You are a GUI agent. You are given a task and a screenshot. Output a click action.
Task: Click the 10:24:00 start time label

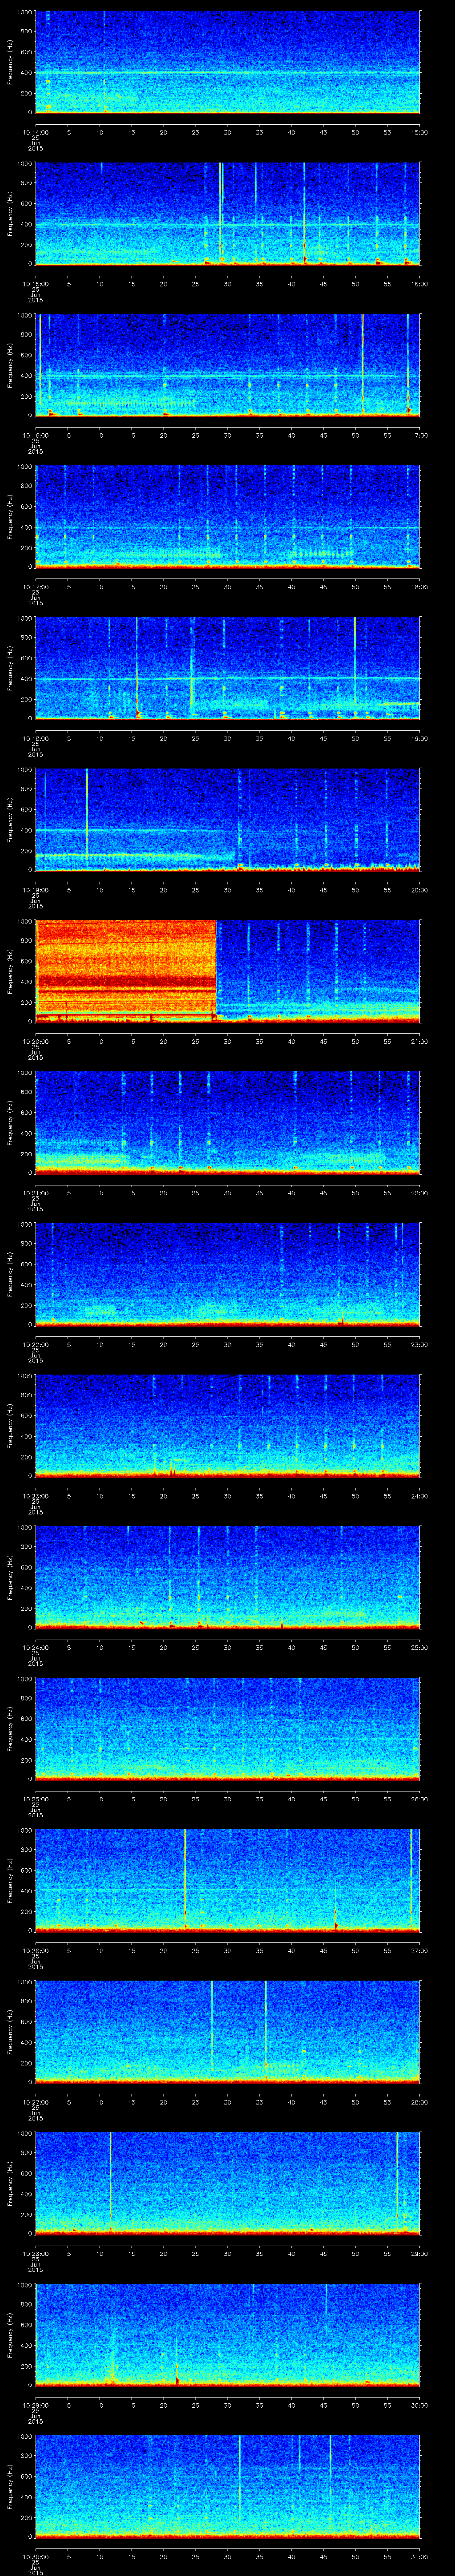point(35,1647)
